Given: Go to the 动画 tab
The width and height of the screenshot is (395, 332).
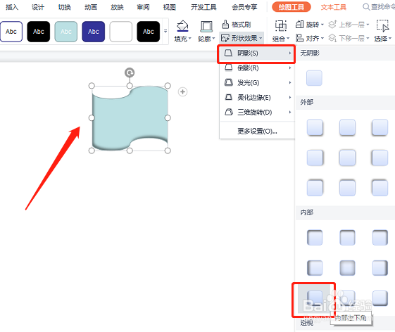Looking at the screenshot, I should coord(91,7).
